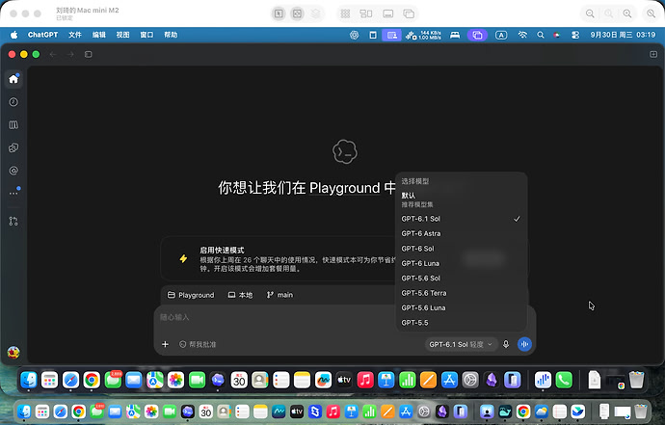Open the Apple menu in remote menu bar
The height and width of the screenshot is (425, 665).
point(14,35)
